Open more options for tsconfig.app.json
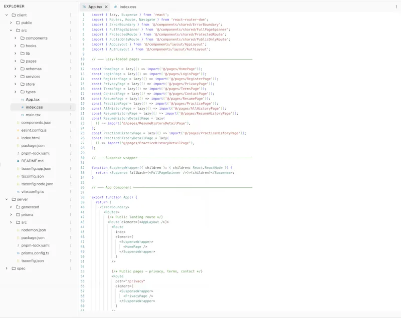401x318 pixels. pyautogui.click(x=71, y=169)
